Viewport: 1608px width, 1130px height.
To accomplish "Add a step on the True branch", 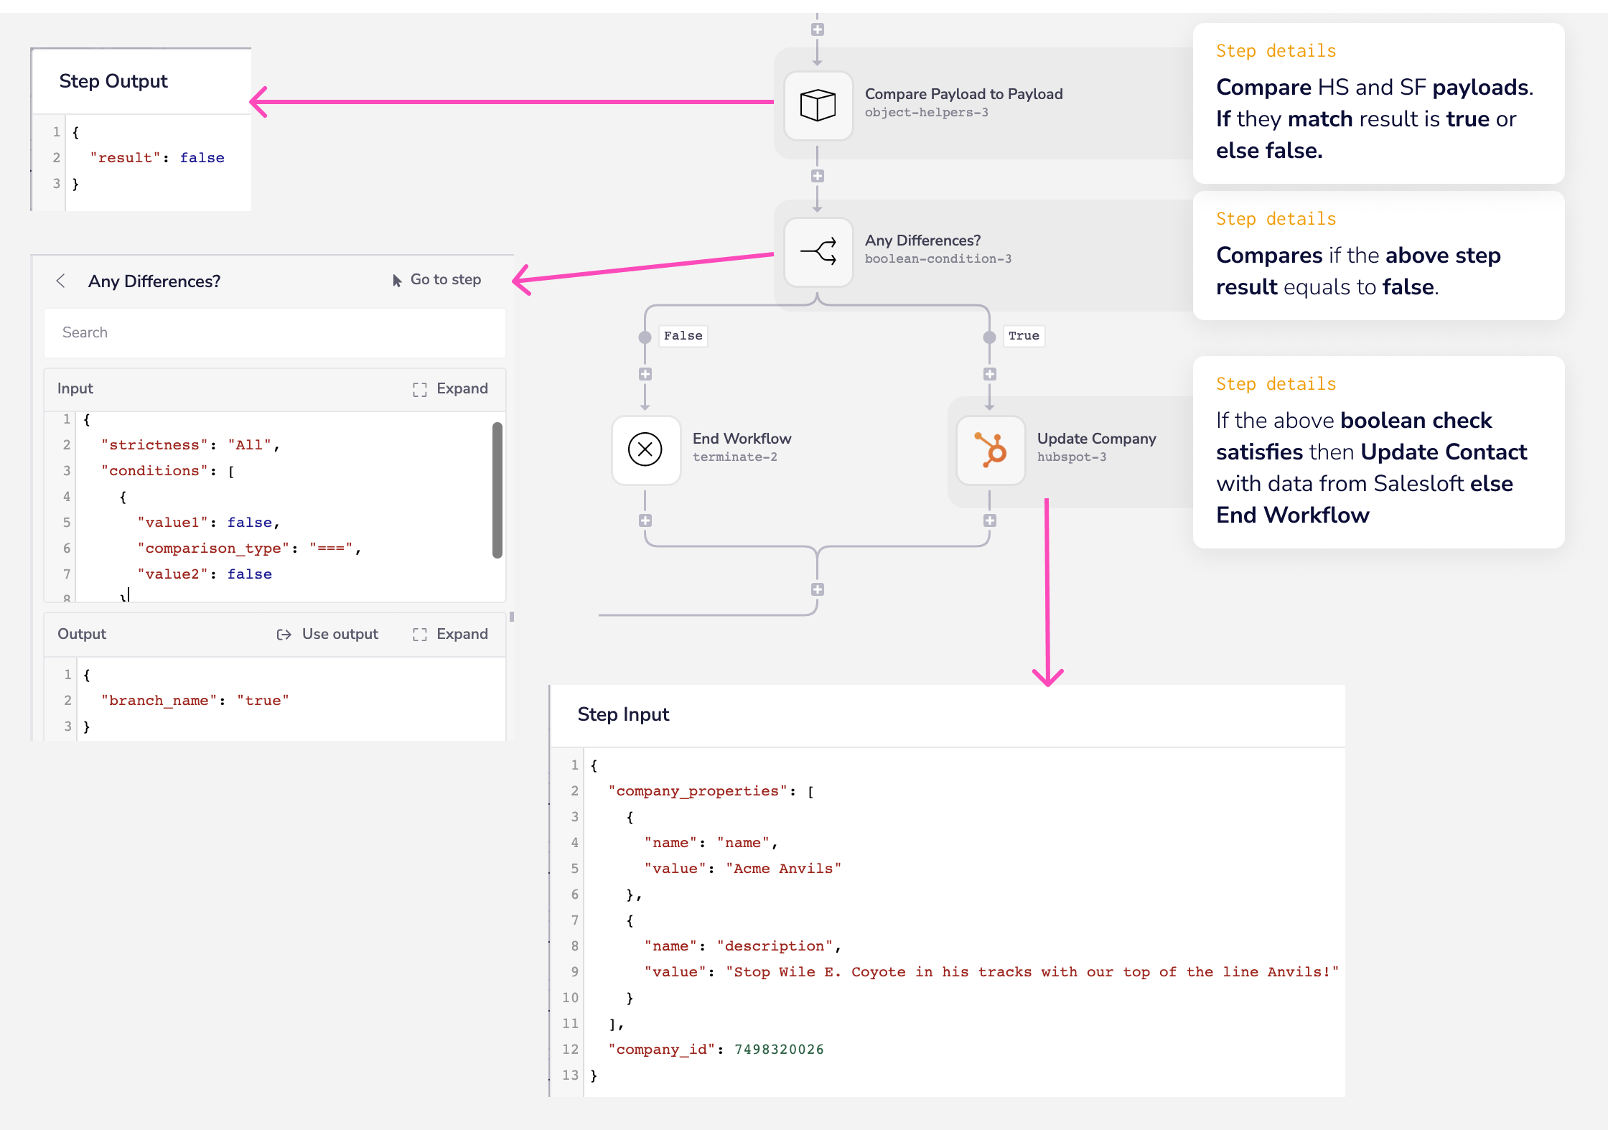I will (x=989, y=373).
